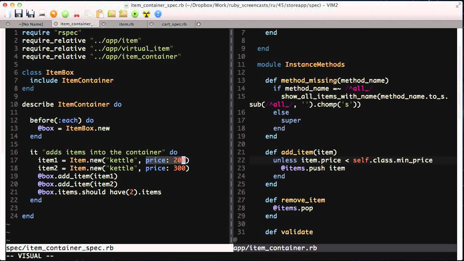This screenshot has height=261, width=464.
Task: Click the green Run Script play icon
Action: point(135,14)
